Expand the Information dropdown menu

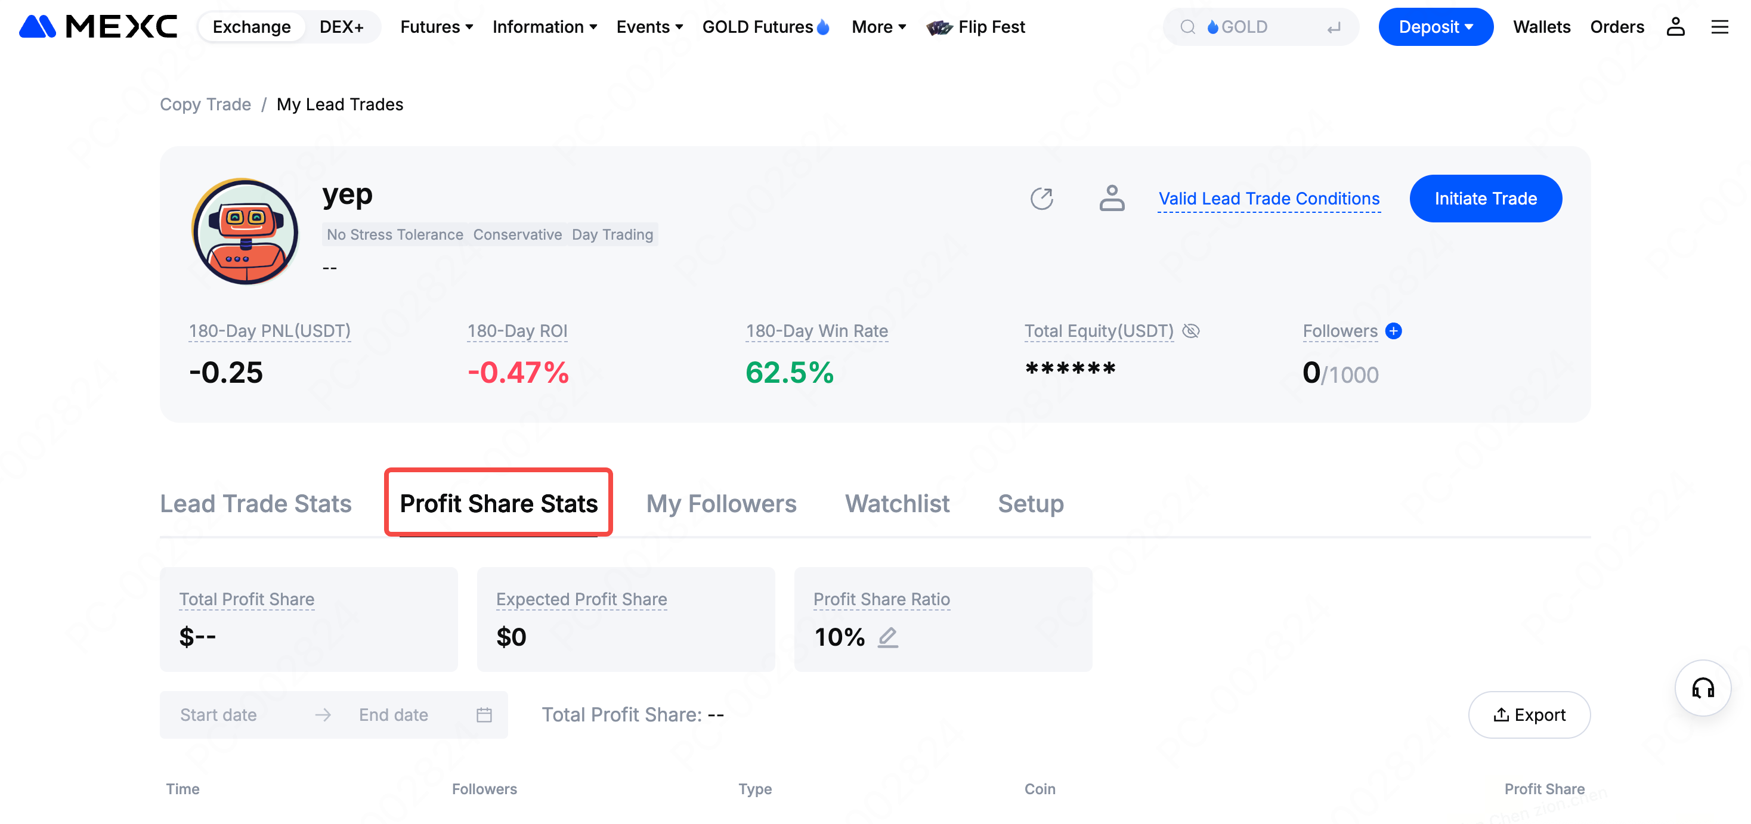tap(545, 27)
